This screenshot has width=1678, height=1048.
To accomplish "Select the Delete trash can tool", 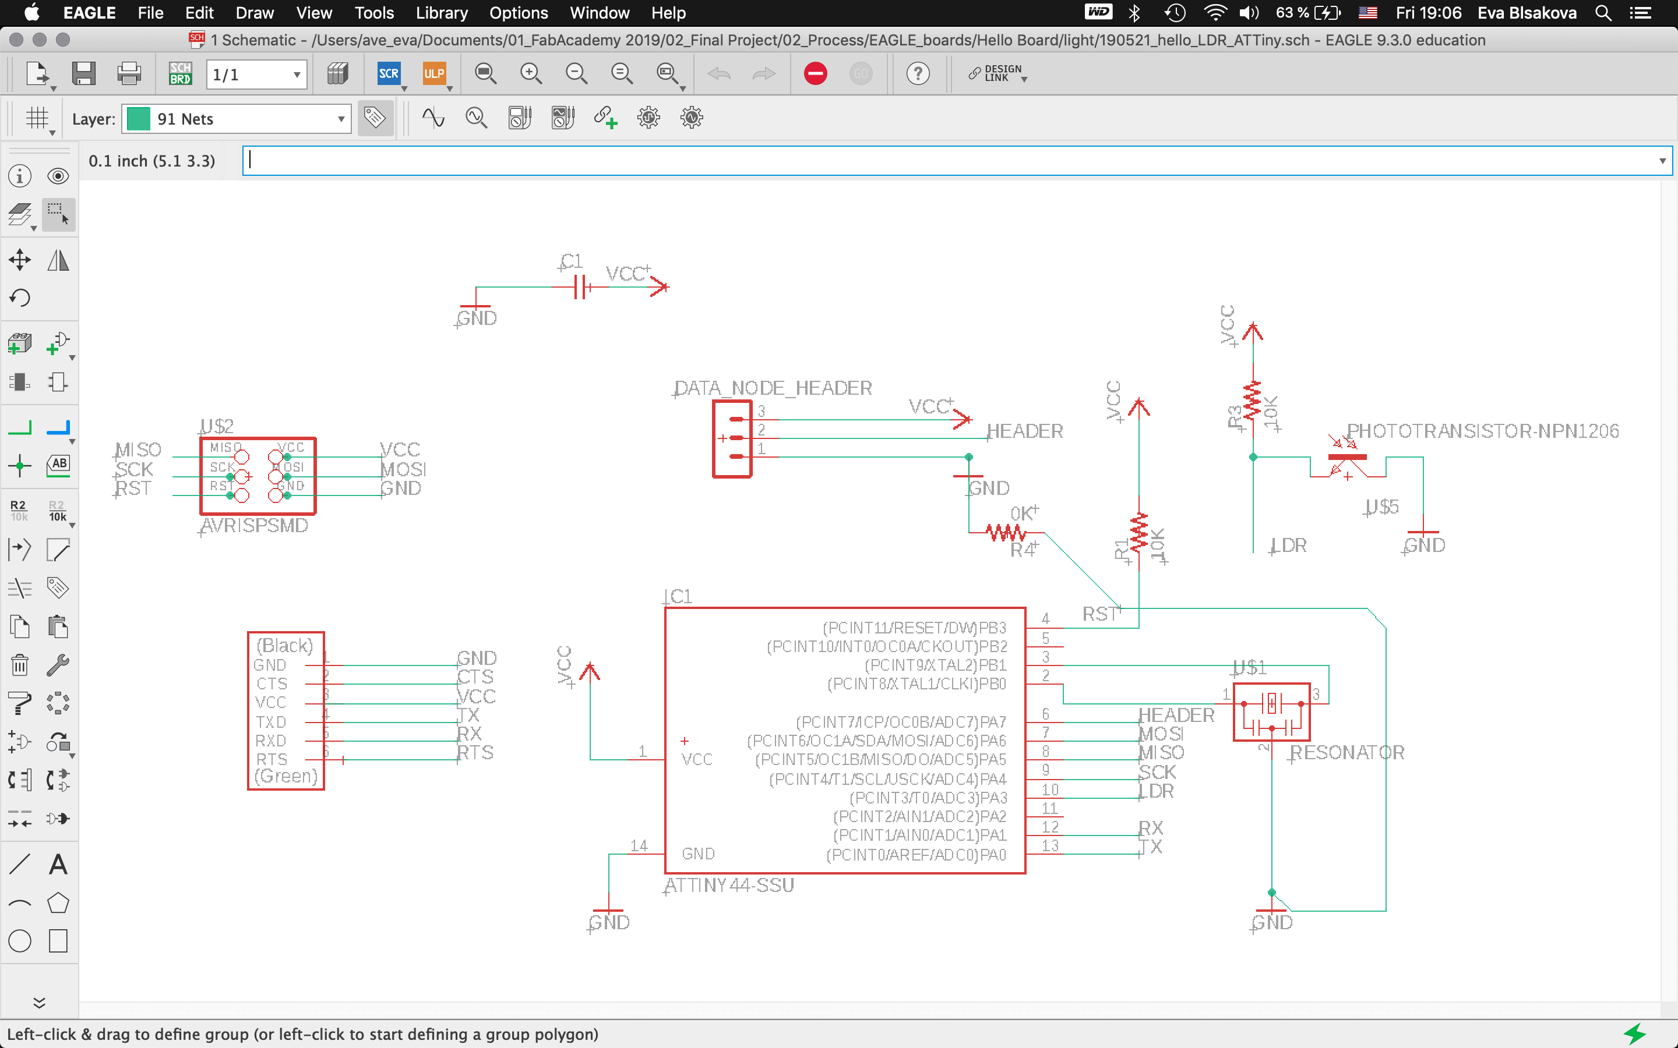I will pos(19,665).
